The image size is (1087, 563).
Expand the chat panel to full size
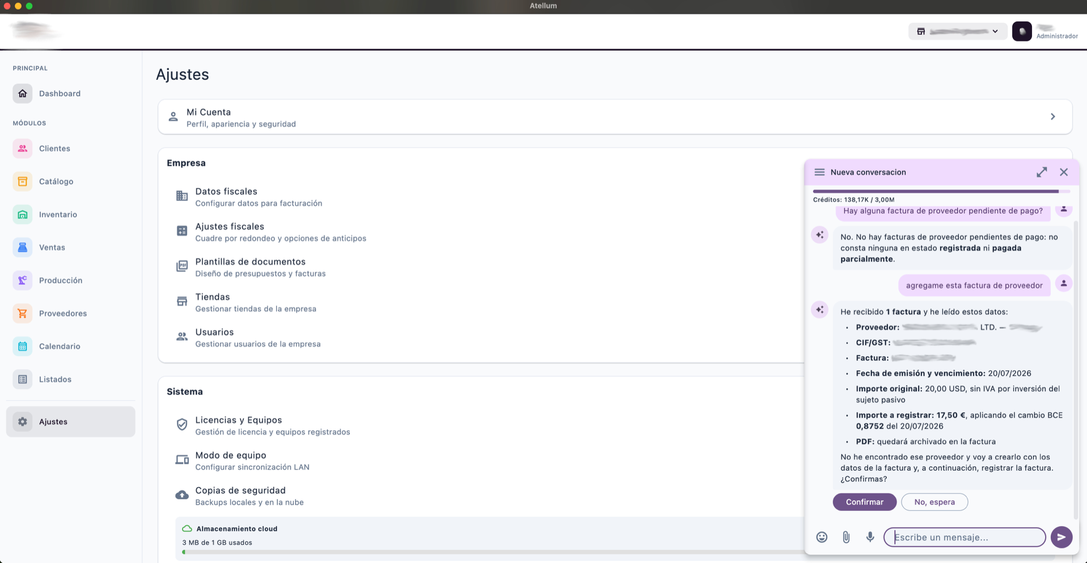click(x=1042, y=172)
